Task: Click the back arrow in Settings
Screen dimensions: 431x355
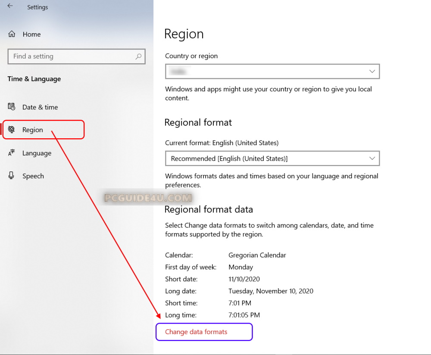Action: point(9,6)
